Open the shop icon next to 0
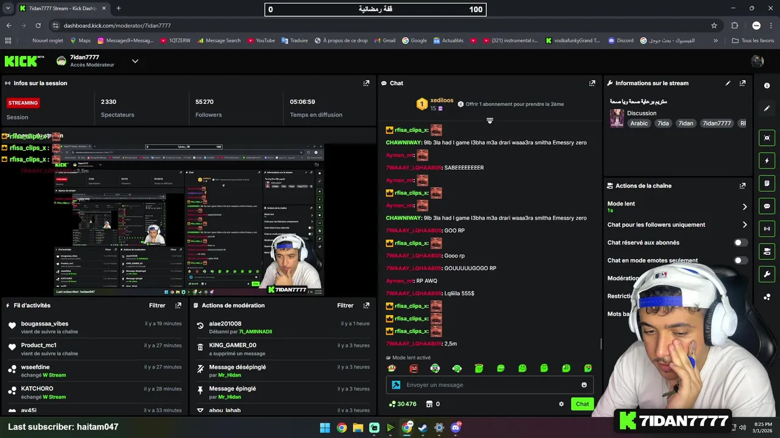This screenshot has height=438, width=780. click(x=429, y=404)
